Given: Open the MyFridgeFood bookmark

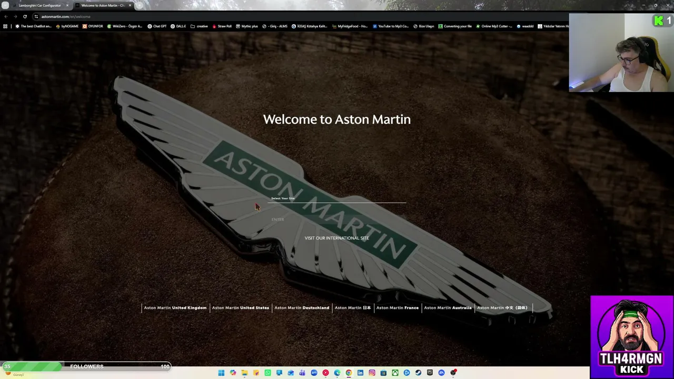Looking at the screenshot, I should pyautogui.click(x=350, y=26).
